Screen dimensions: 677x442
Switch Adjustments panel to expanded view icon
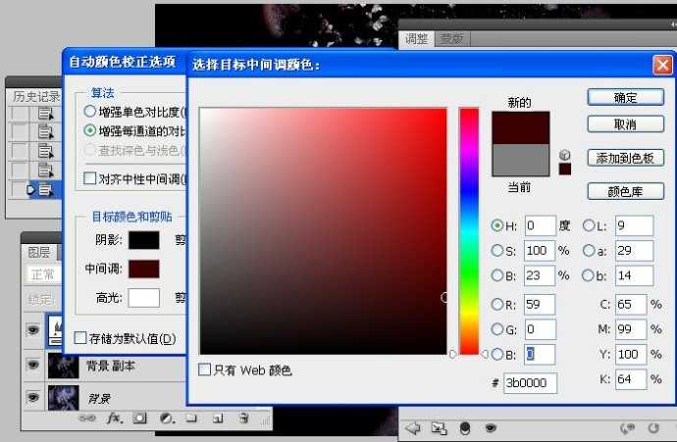(439, 428)
